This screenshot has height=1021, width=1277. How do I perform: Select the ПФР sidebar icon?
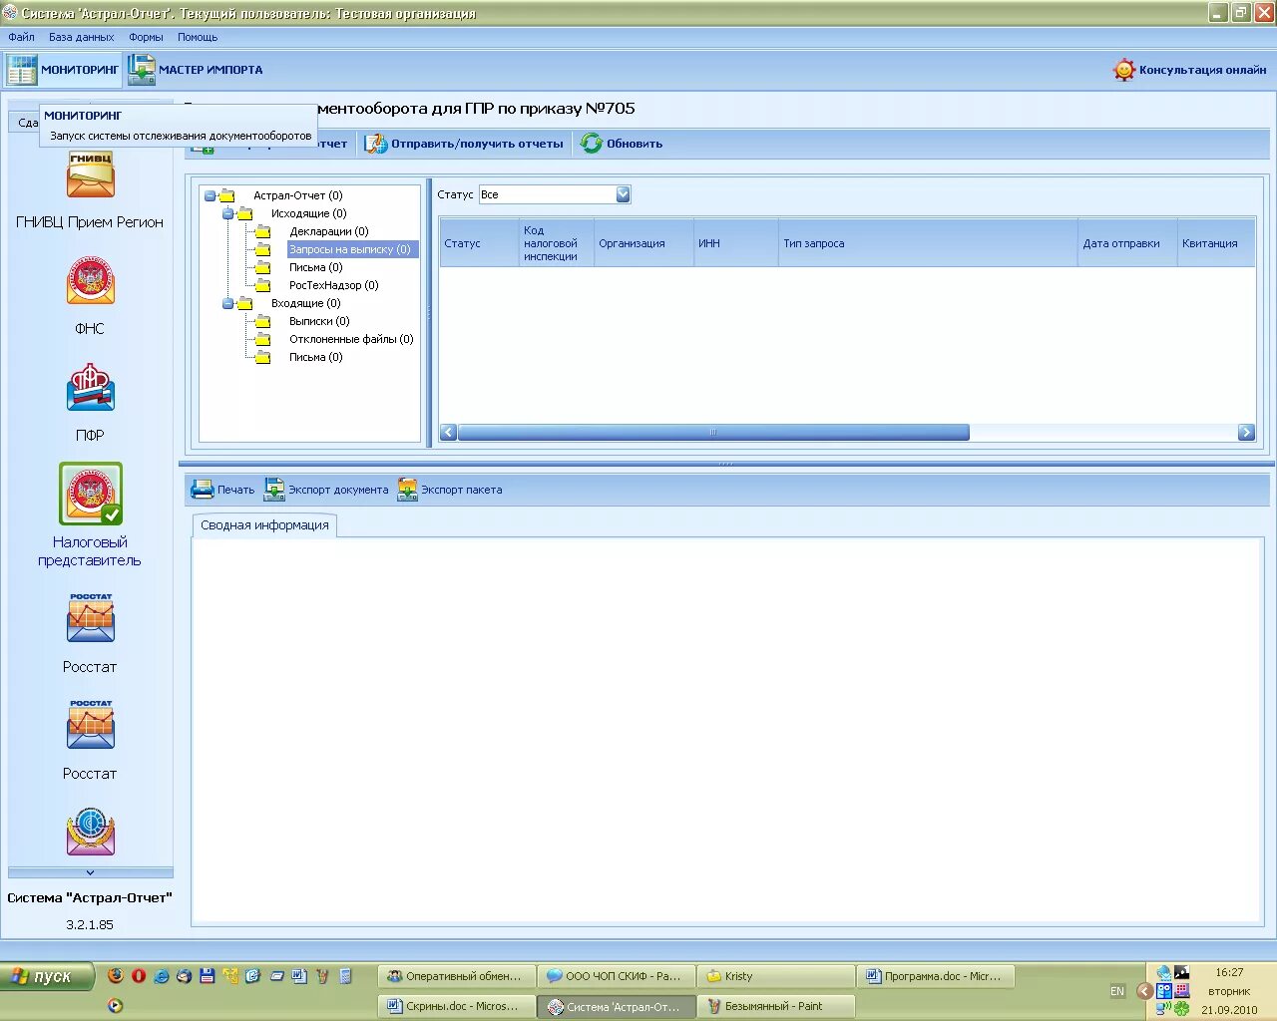(90, 388)
